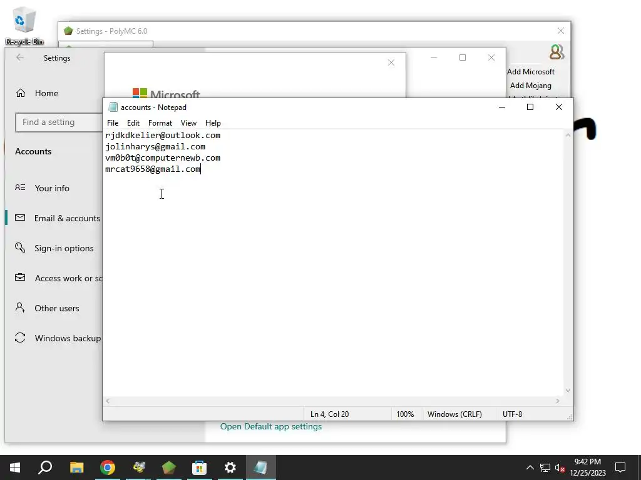The height and width of the screenshot is (480, 641).
Task: Open Windows backup in Settings
Action: coord(68,338)
